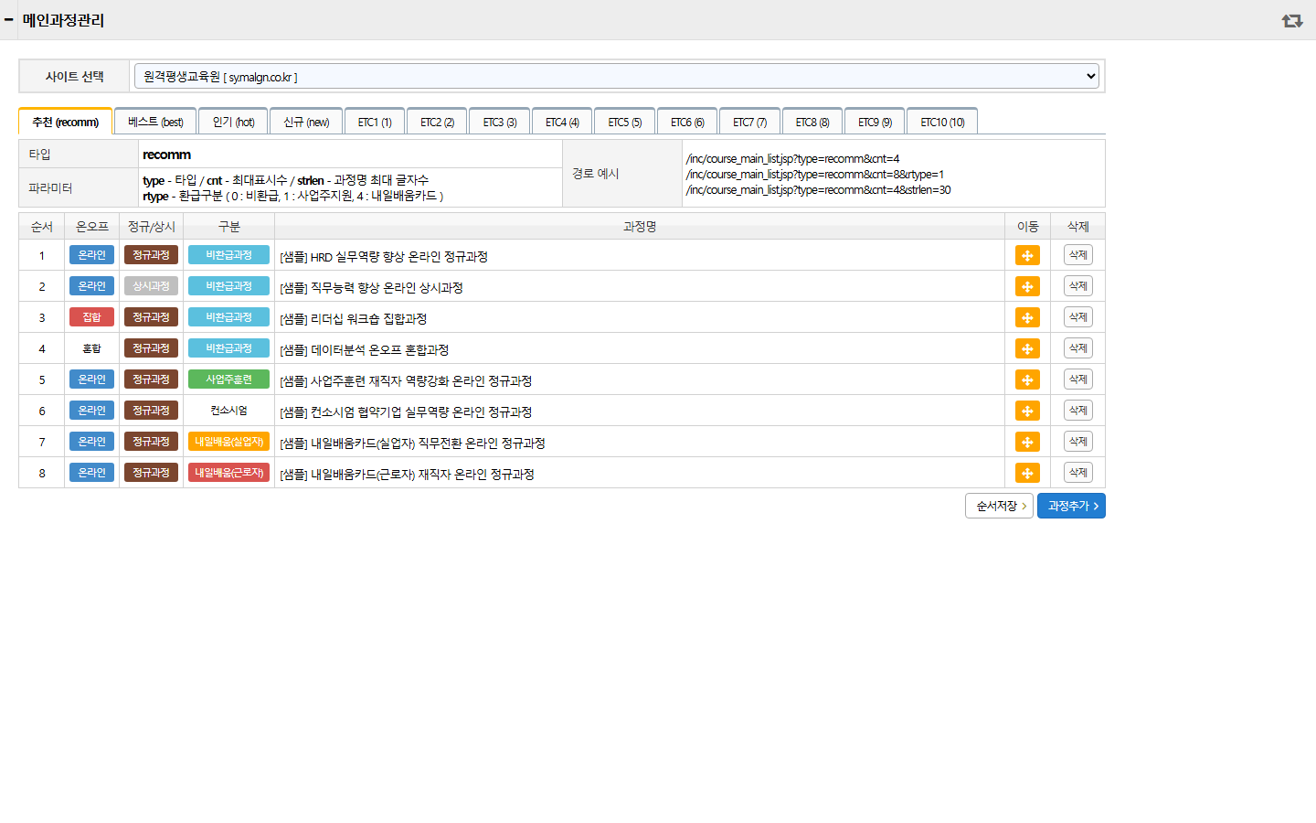The height and width of the screenshot is (823, 1316).
Task: Delete the HRD 실무역량 향상 course row
Action: (1078, 255)
